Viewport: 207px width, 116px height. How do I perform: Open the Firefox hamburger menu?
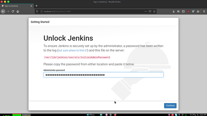tap(204, 11)
